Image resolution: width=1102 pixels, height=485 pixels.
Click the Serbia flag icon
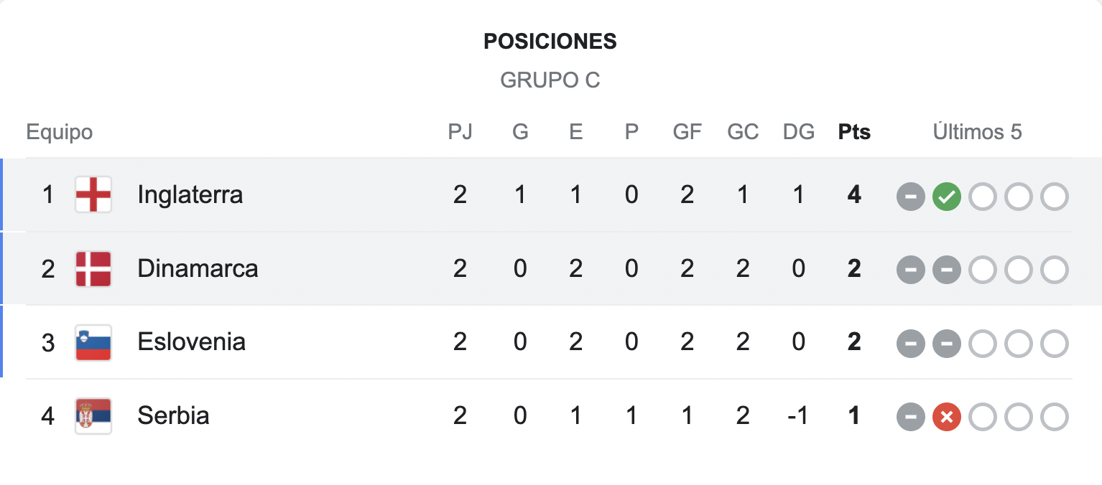[93, 416]
